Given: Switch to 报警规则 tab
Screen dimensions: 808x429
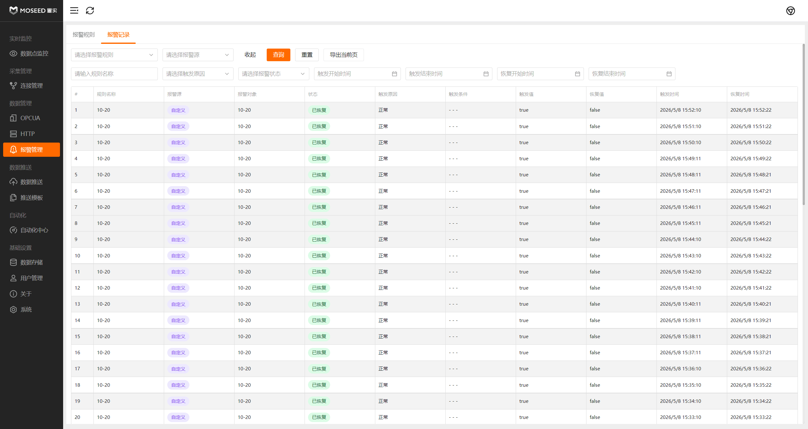Looking at the screenshot, I should 84,35.
